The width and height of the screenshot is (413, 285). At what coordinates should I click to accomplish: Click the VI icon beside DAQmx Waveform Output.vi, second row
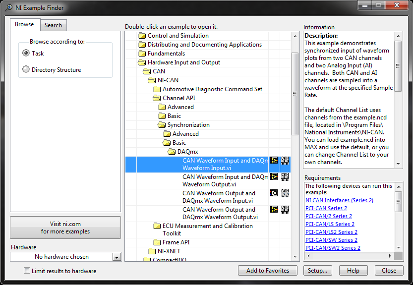274,177
